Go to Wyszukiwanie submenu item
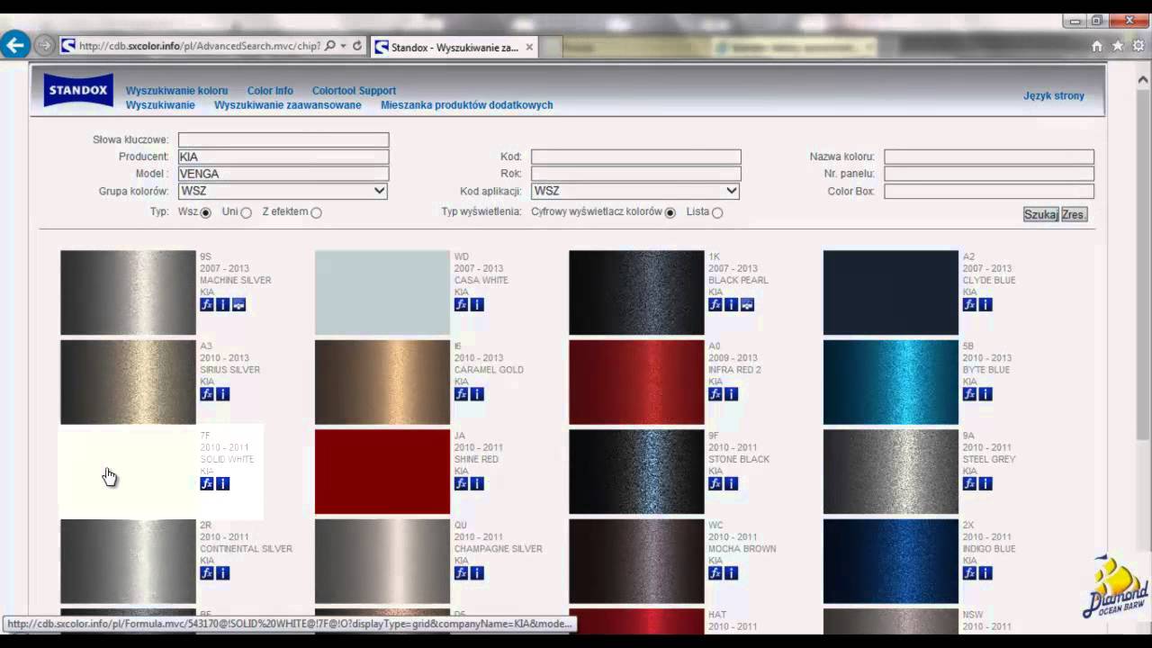The height and width of the screenshot is (648, 1152). 160,105
